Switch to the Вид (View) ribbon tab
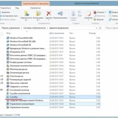Screen dimensions: 118x118 [17, 8]
